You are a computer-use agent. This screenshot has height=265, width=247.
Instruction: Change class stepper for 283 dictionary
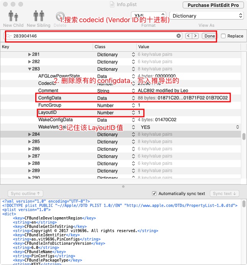tap(133, 69)
